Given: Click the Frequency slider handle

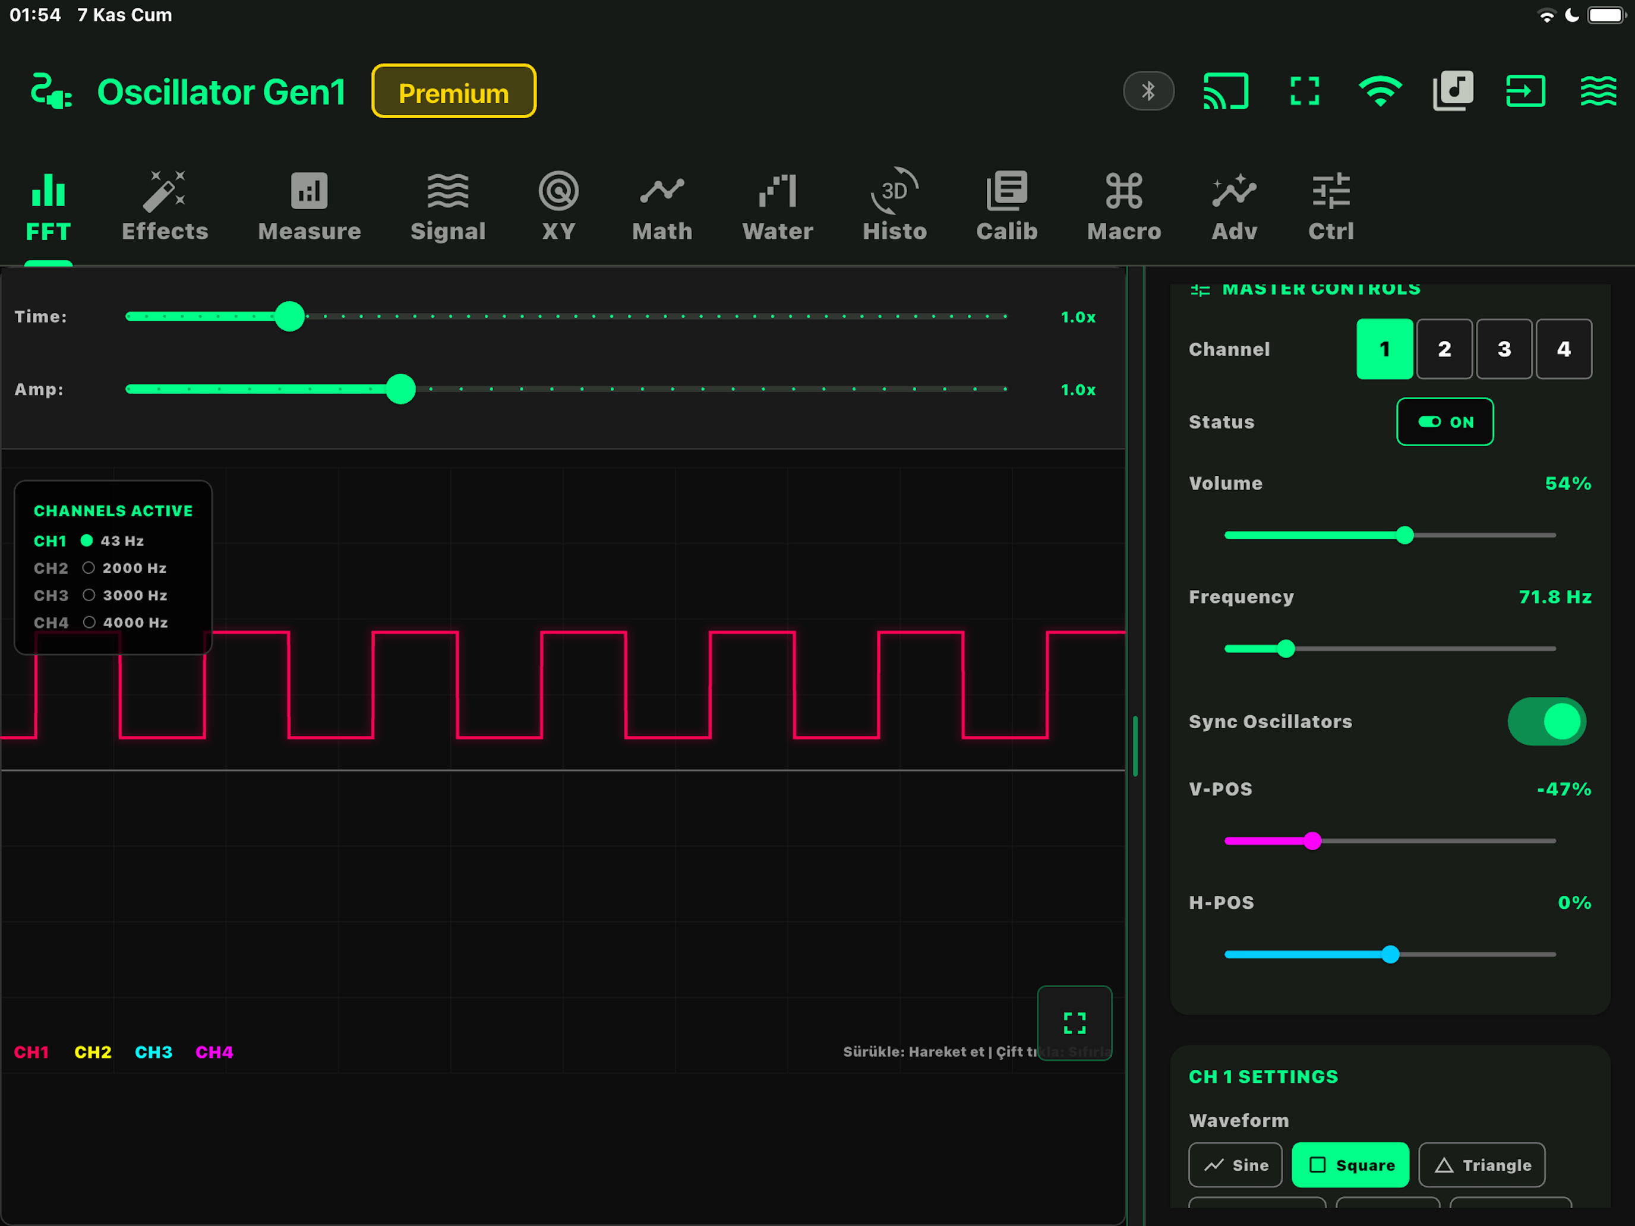Looking at the screenshot, I should (1286, 649).
